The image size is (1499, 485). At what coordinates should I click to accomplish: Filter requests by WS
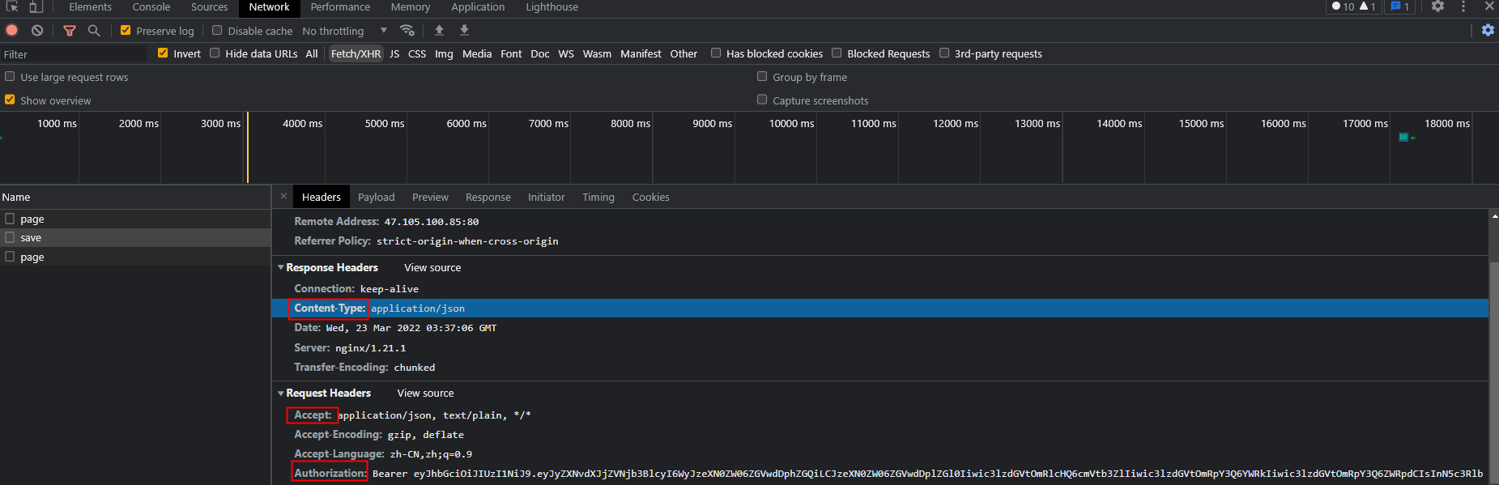(566, 53)
